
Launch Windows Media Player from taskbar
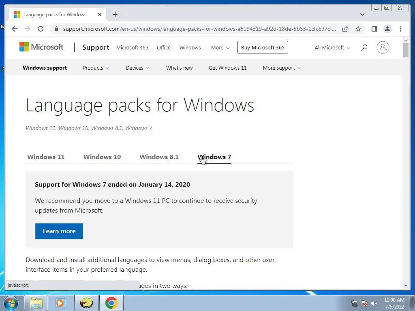(61, 303)
